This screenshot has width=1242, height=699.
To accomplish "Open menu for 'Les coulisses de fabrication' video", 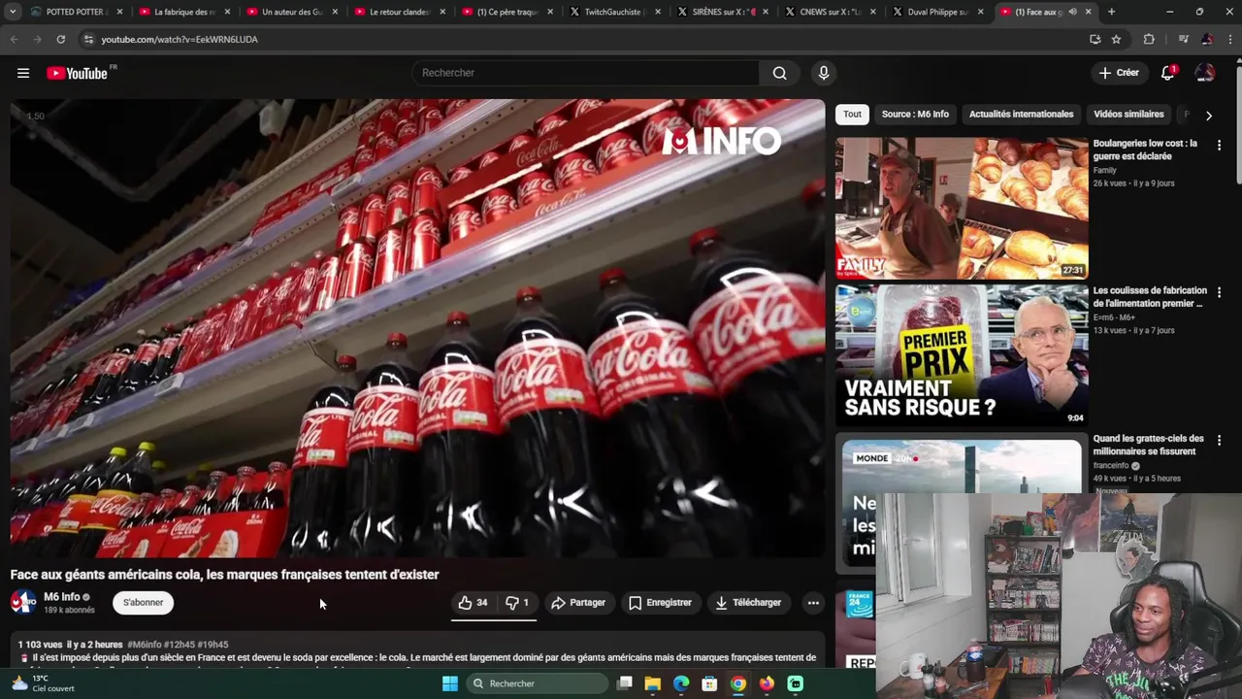I will [x=1219, y=292].
